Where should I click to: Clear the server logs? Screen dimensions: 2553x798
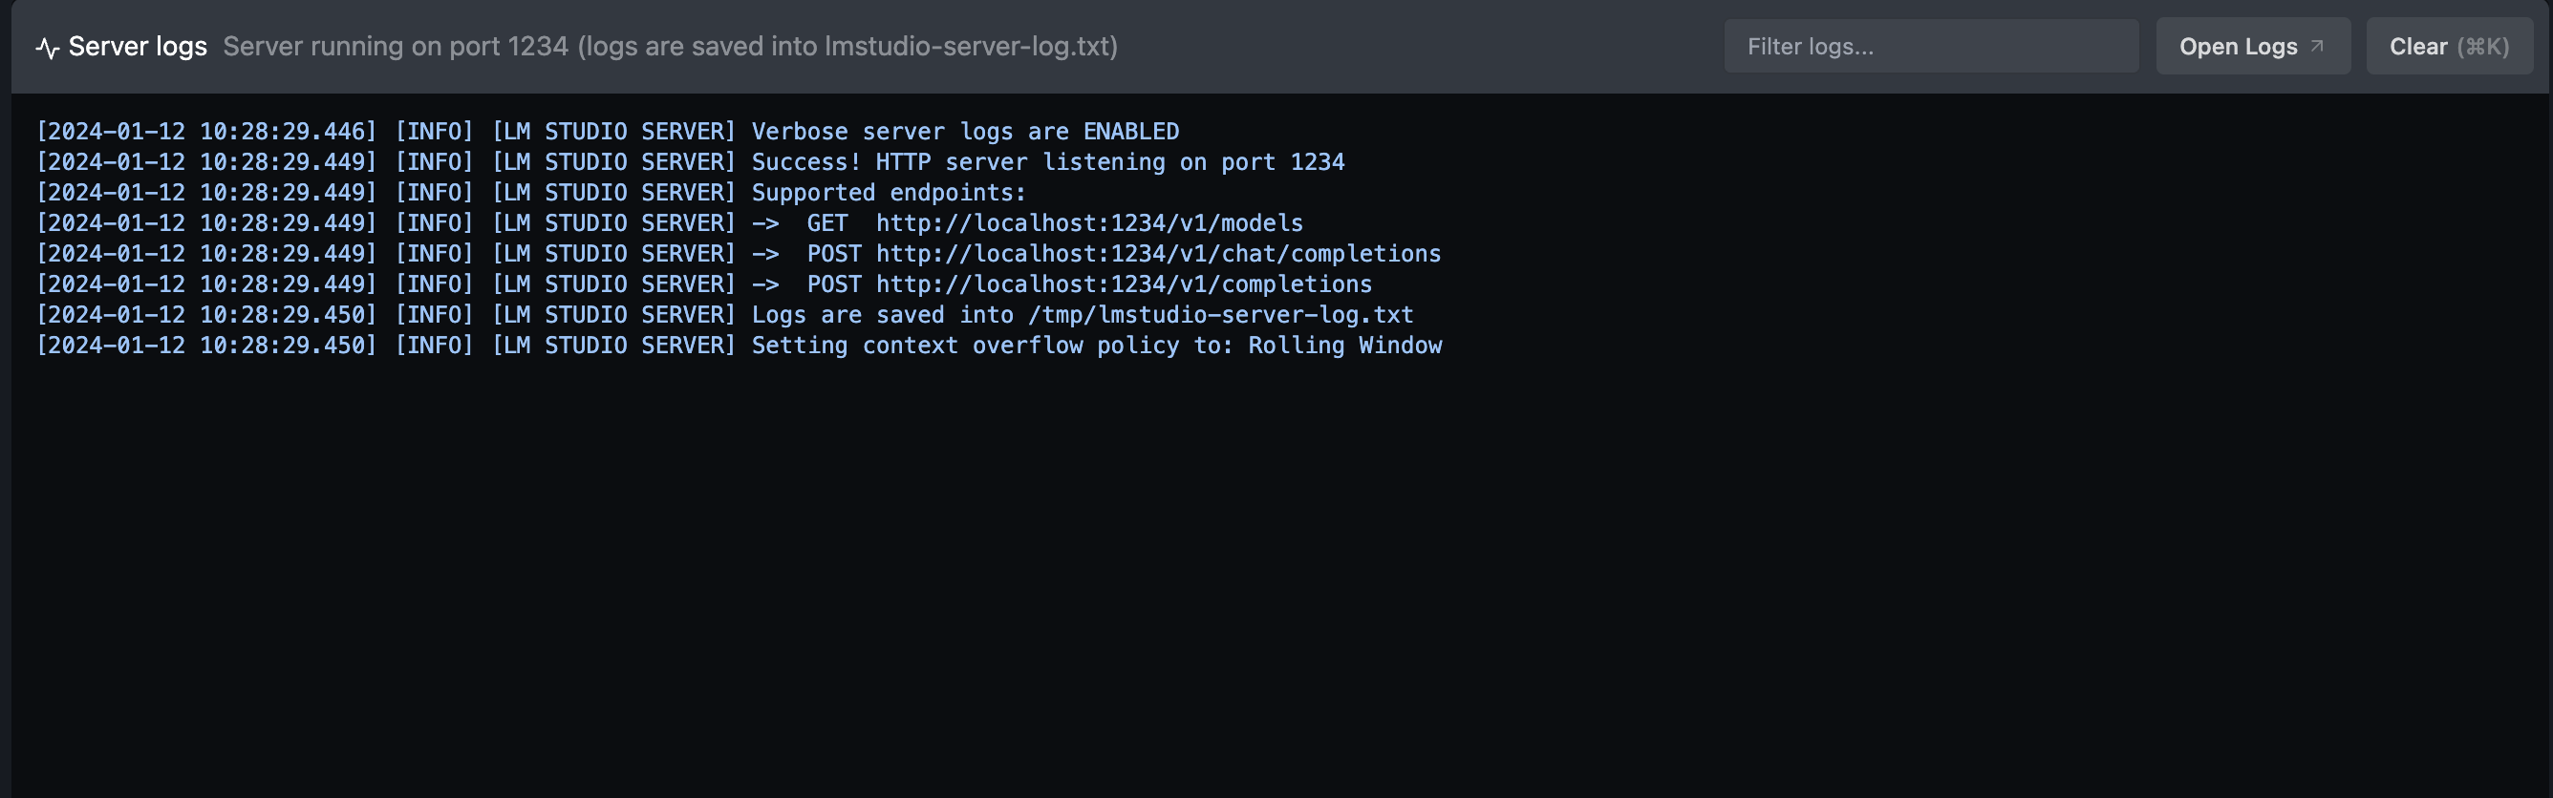[x=2449, y=47]
